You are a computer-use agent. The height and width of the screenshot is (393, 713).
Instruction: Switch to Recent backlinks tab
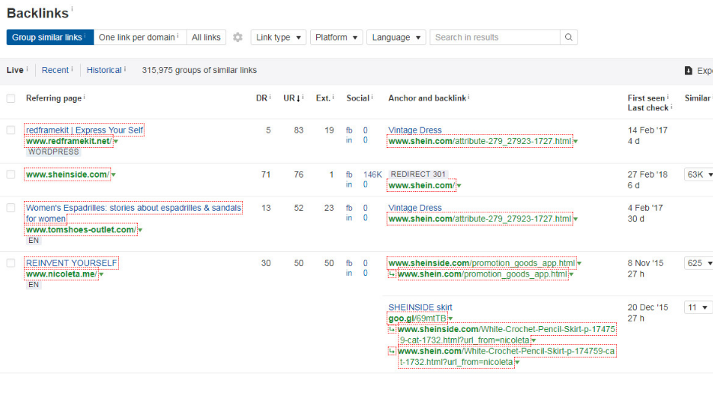(55, 70)
